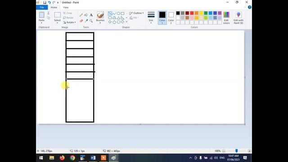The image size is (288, 162).
Task: Click the Select rectangle tool
Action: point(57,15)
